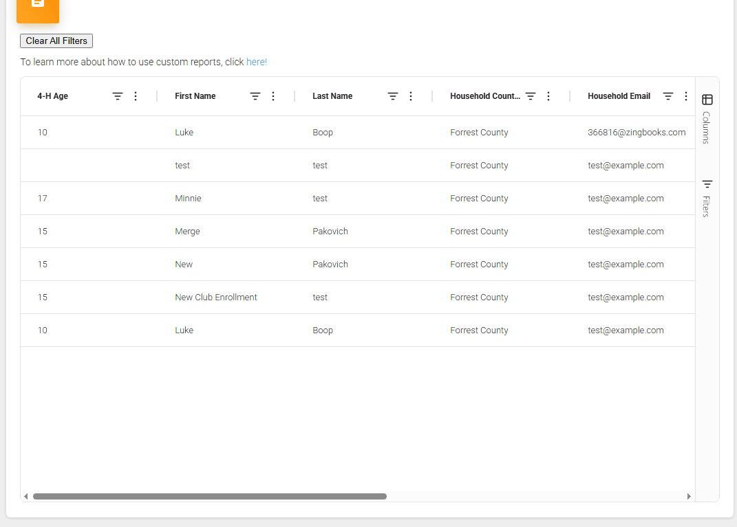This screenshot has width=737, height=527.
Task: Click the Clear All Filters button
Action: pyautogui.click(x=56, y=41)
